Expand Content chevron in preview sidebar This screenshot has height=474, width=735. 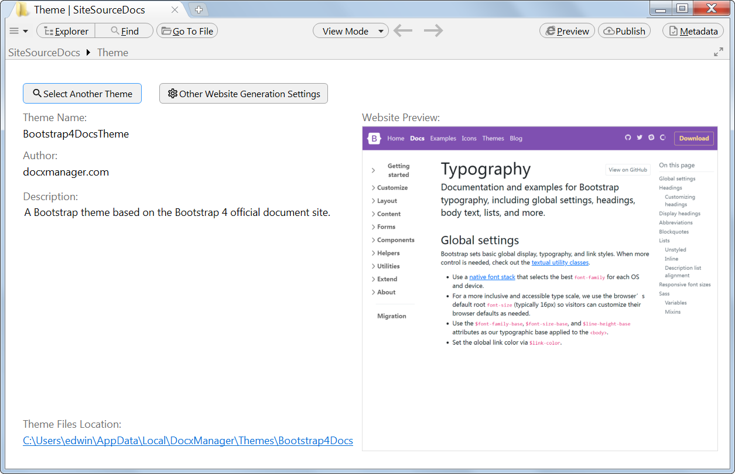coord(374,214)
